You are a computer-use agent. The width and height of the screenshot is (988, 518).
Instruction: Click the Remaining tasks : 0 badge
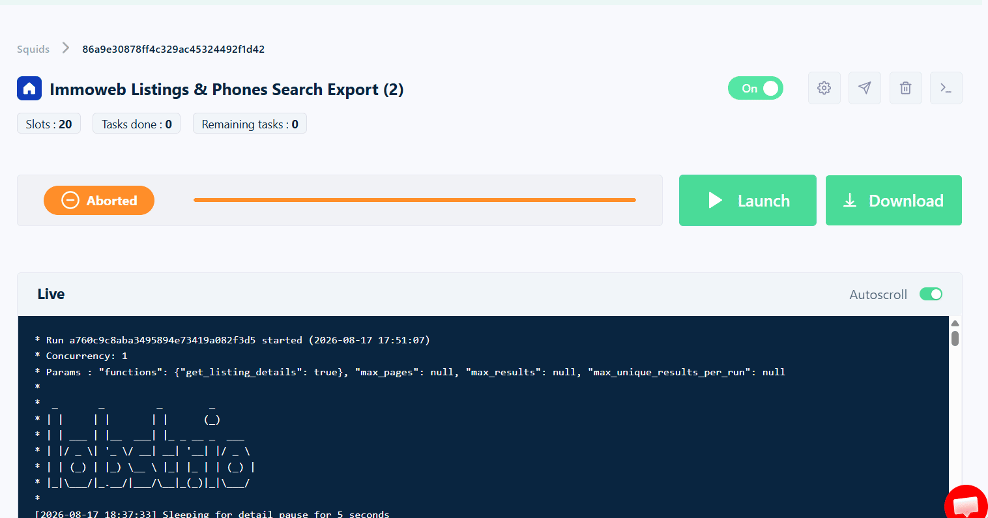(250, 124)
